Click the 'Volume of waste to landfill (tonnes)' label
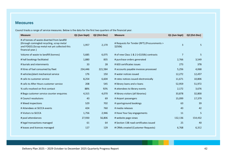 [40, 55]
